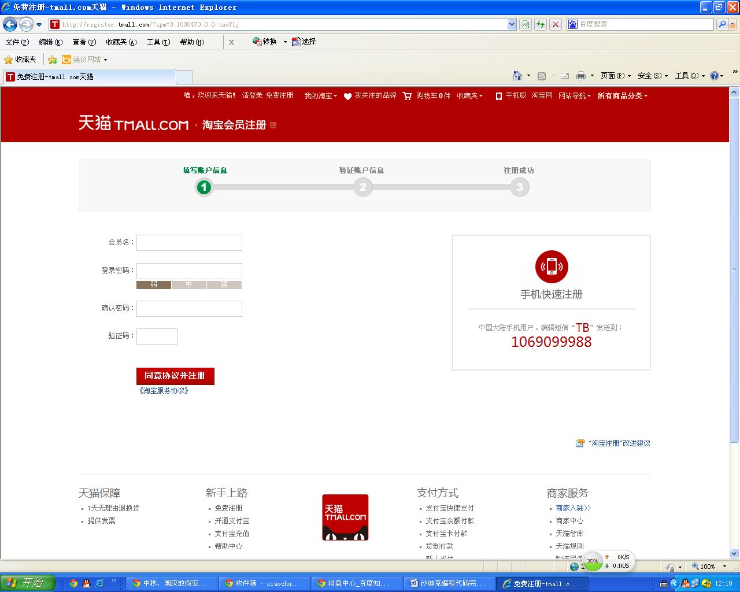Viewport: 740px width, 592px height.
Task: Expand 所有商品分类 dropdown
Action: click(623, 96)
